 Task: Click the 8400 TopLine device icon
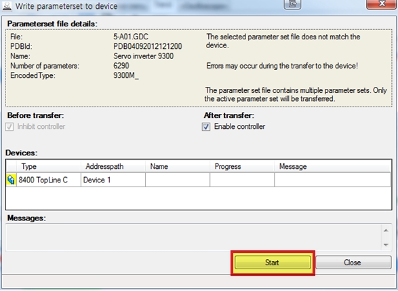[x=11, y=180]
